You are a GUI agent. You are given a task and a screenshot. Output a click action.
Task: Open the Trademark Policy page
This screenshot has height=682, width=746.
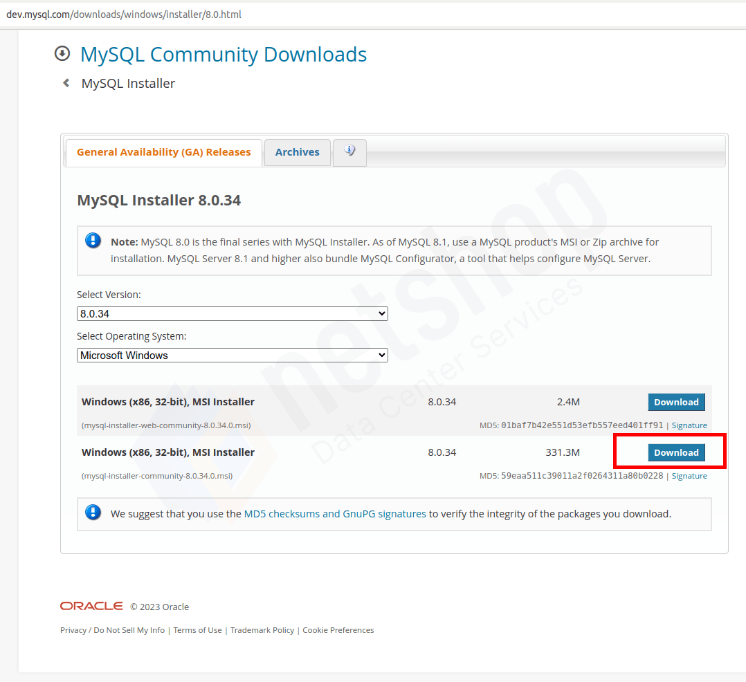click(x=262, y=629)
